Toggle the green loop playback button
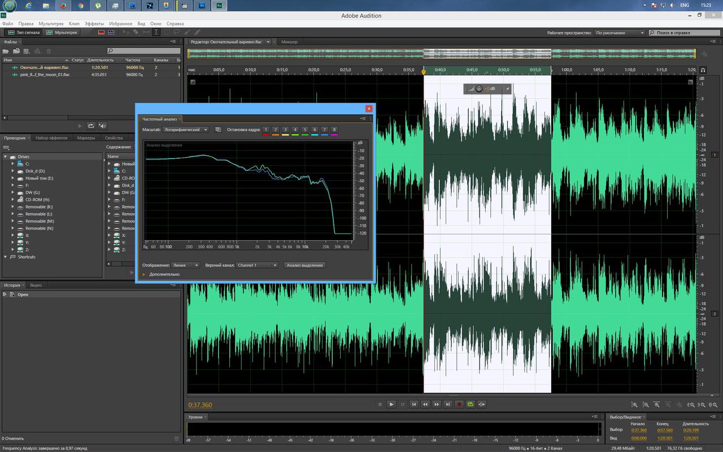This screenshot has width=723, height=452. click(x=471, y=405)
